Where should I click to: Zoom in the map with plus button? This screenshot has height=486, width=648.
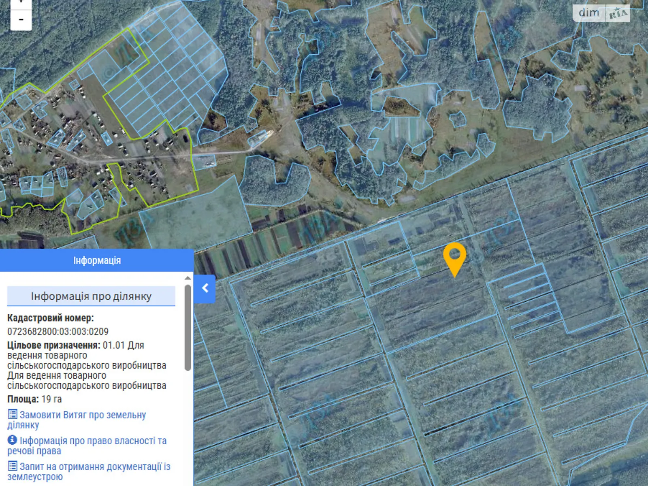[21, 2]
